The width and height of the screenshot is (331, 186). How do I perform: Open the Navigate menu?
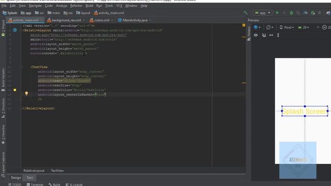[35, 6]
